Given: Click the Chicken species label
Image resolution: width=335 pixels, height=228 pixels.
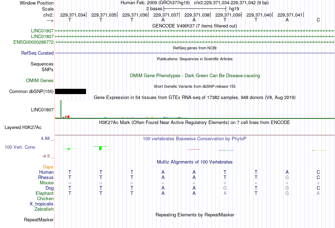Looking at the screenshot, I should 45,198.
